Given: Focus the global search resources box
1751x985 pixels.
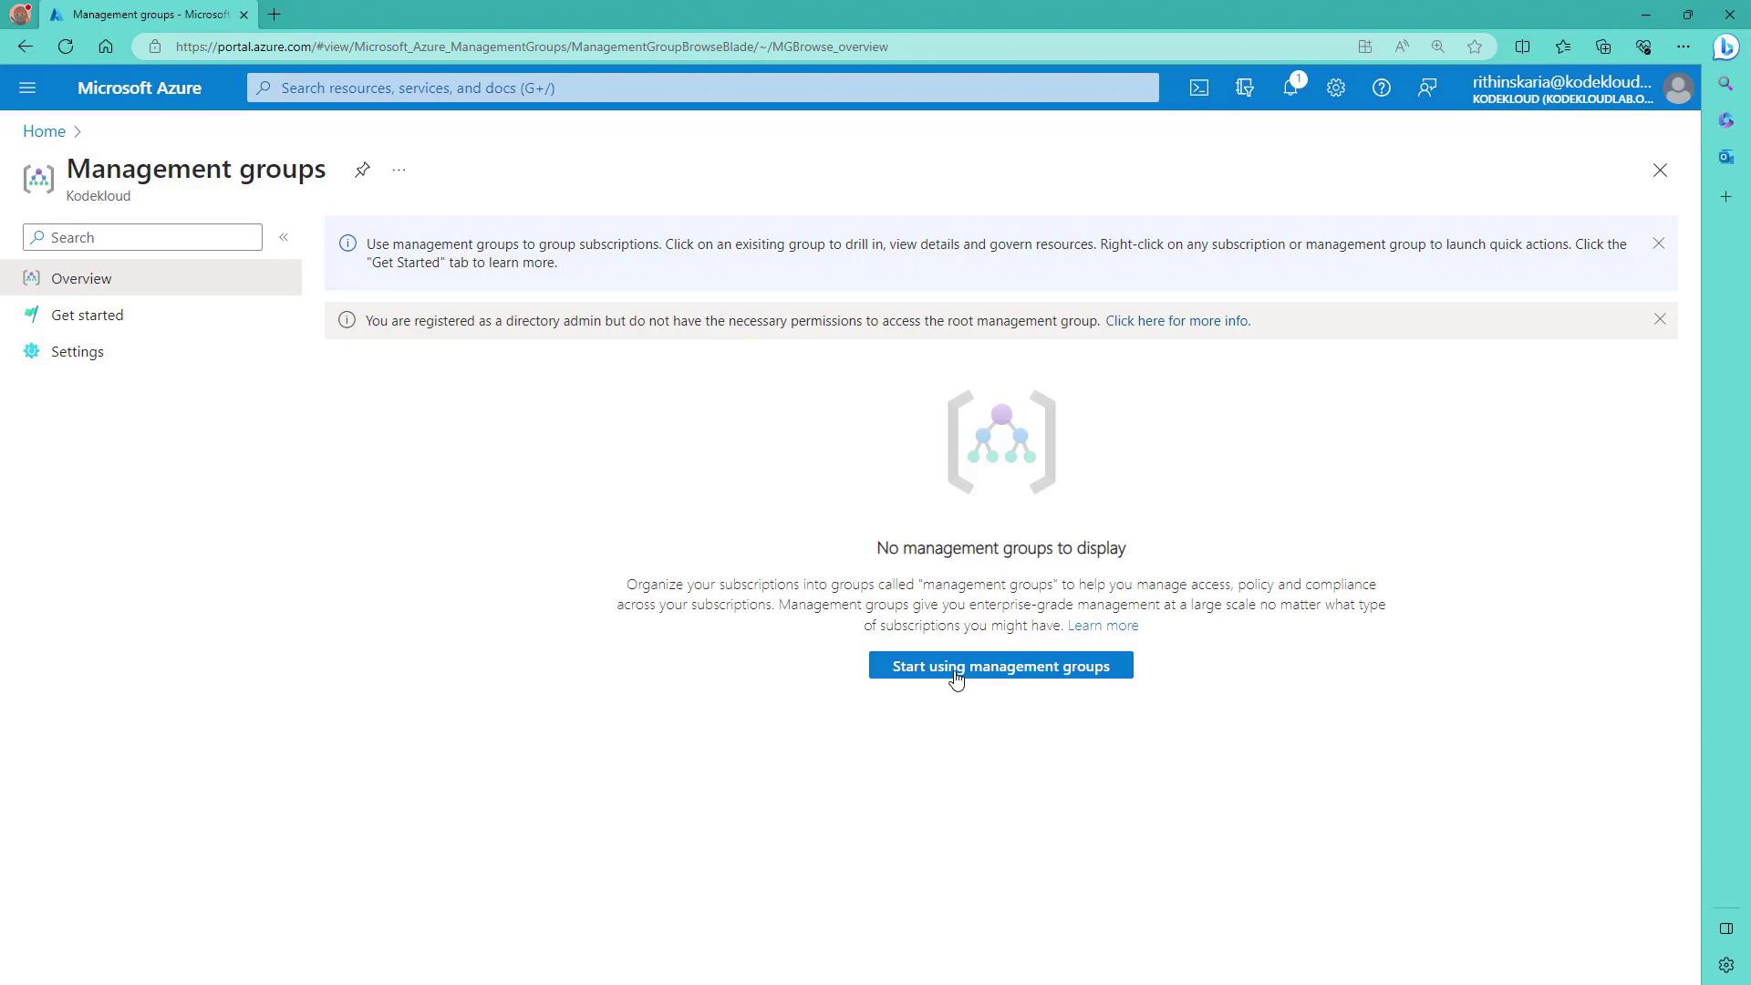Looking at the screenshot, I should 702,88.
